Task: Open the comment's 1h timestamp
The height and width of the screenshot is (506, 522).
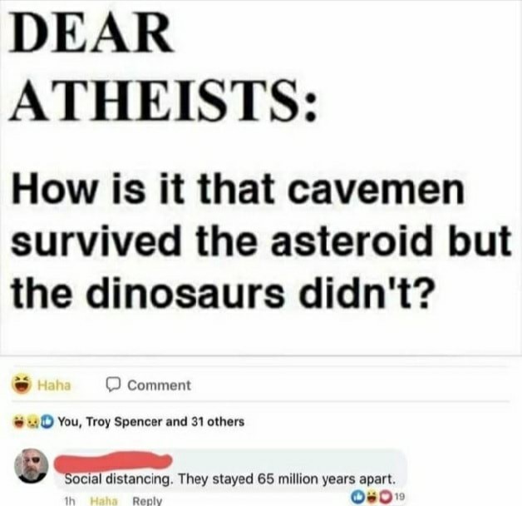Action: [x=69, y=500]
